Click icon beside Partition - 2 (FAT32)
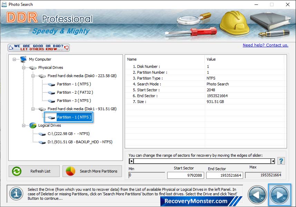The width and height of the screenshot is (296, 207). point(51,92)
